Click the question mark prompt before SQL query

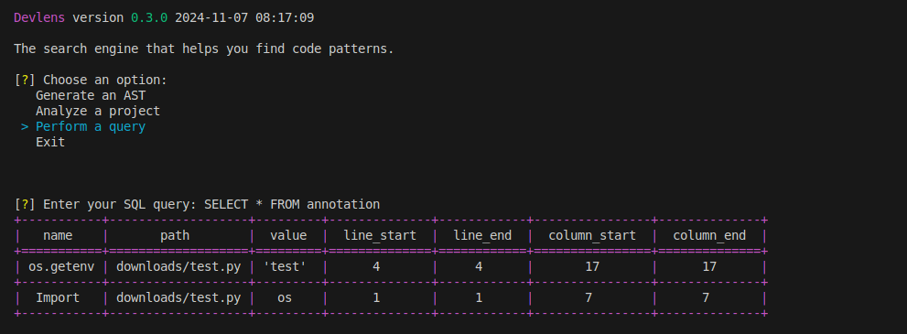[25, 204]
